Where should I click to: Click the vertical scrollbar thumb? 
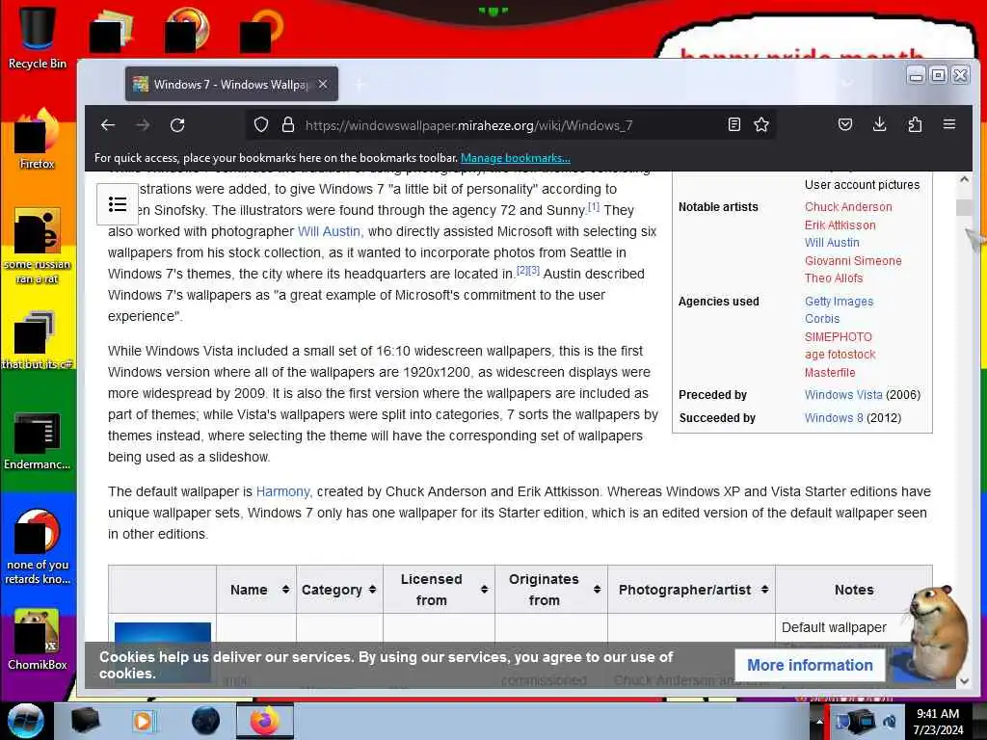click(964, 207)
